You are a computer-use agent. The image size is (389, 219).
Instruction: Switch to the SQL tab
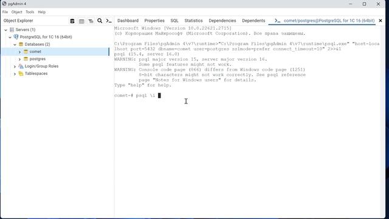(x=174, y=21)
